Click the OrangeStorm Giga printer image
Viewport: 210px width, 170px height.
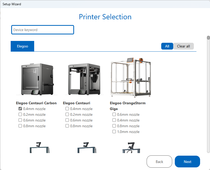coord(131,77)
